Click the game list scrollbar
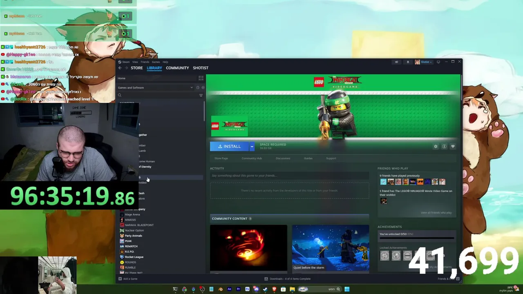The image size is (523, 294). 204,110
